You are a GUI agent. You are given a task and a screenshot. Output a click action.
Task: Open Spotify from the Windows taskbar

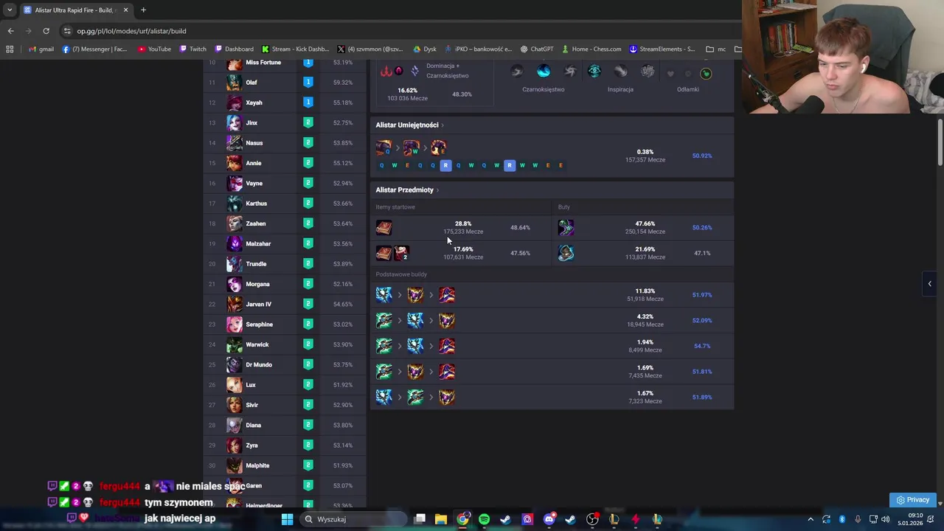coord(484,519)
